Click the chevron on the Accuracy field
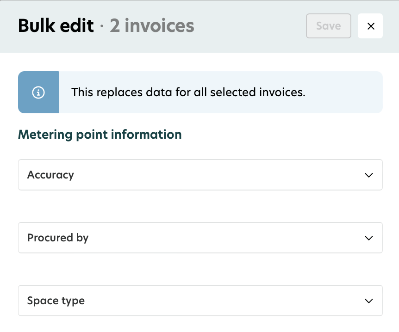This screenshot has width=399, height=332. 368,175
